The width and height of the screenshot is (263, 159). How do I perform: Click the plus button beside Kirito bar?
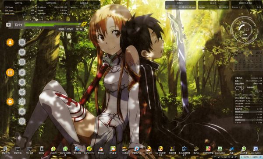[x=8, y=25]
